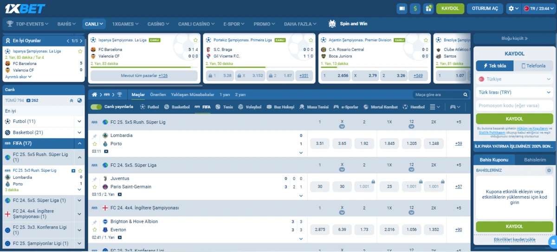Click the Promosyon kodu input field
The height and width of the screenshot is (252, 557).
tap(514, 105)
